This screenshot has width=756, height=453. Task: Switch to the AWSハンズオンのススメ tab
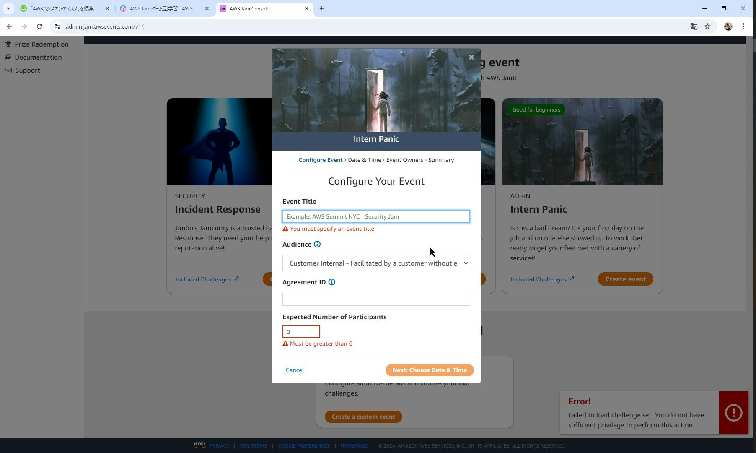pos(64,8)
